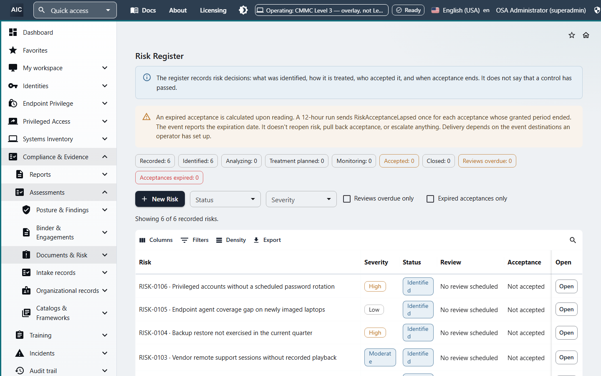The height and width of the screenshot is (376, 601).
Task: Click the Columns toolbar button
Action: pyautogui.click(x=156, y=240)
